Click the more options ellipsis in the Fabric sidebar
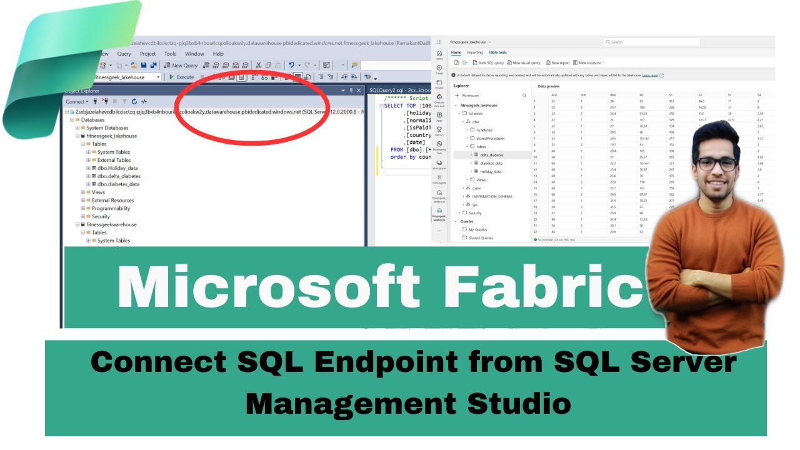Screen dimensions: 800x450 tap(439, 231)
